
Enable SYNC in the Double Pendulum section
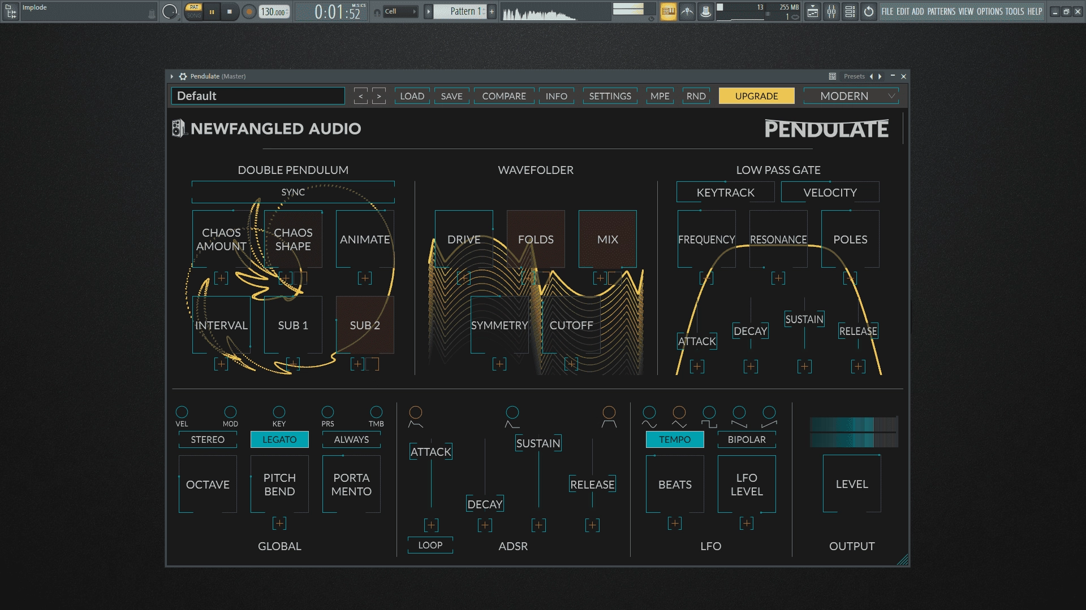point(292,192)
